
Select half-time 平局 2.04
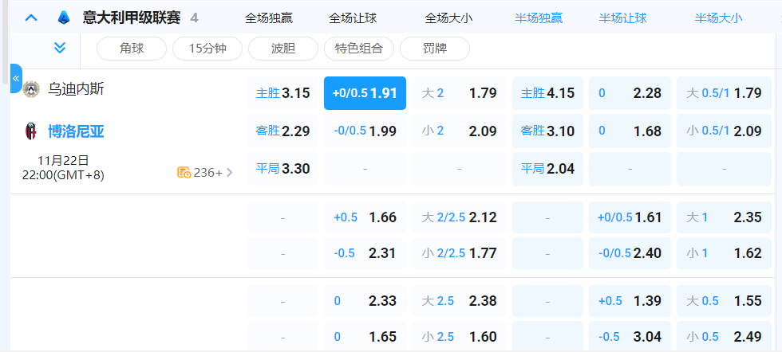pyautogui.click(x=547, y=169)
